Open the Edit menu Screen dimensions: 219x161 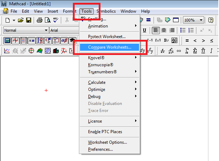click(x=25, y=11)
